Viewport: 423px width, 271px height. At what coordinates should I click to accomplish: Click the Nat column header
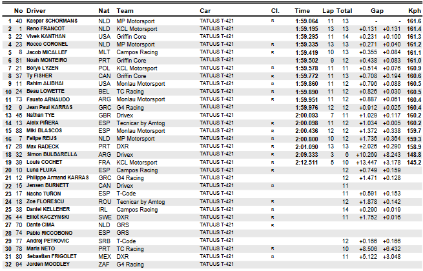(103, 11)
